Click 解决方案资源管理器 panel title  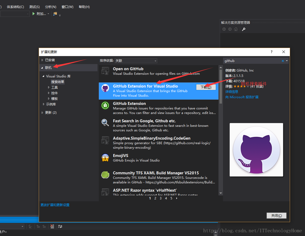[x=236, y=22]
